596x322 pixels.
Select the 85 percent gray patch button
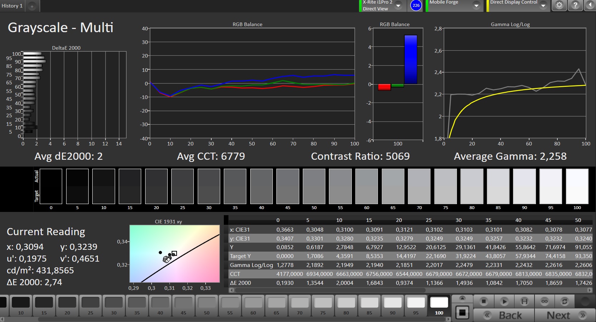tap(369, 306)
